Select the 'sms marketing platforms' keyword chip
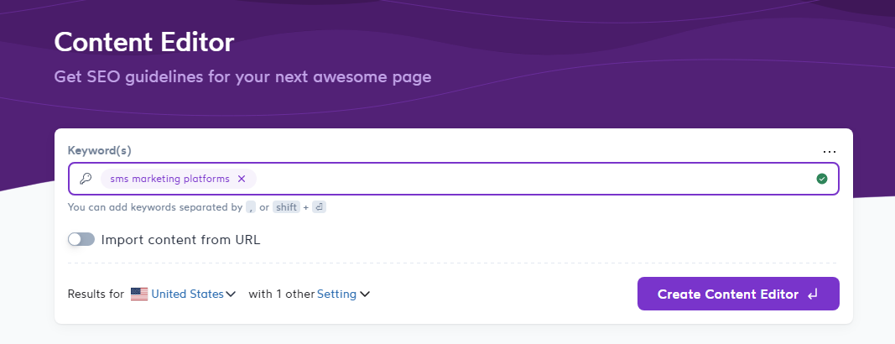Image resolution: width=895 pixels, height=344 pixels. pos(169,179)
